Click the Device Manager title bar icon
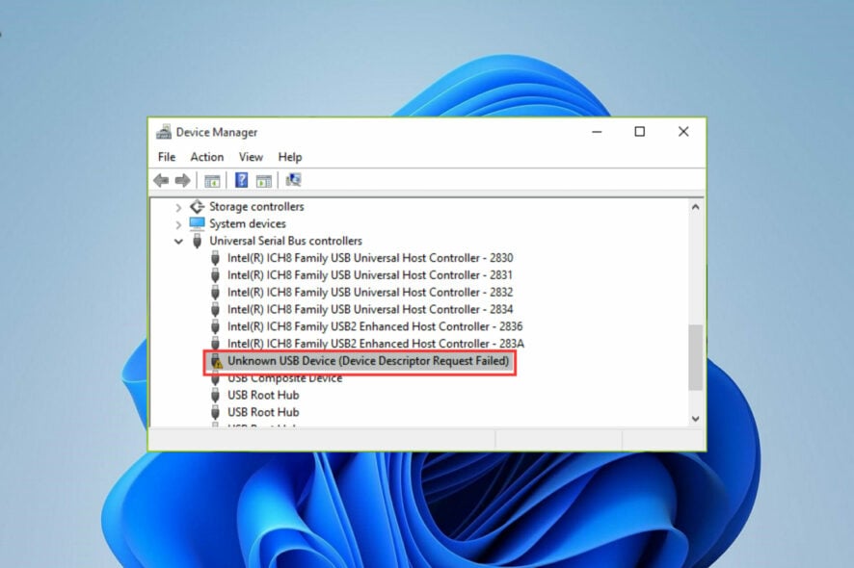This screenshot has height=568, width=854. coord(164,132)
